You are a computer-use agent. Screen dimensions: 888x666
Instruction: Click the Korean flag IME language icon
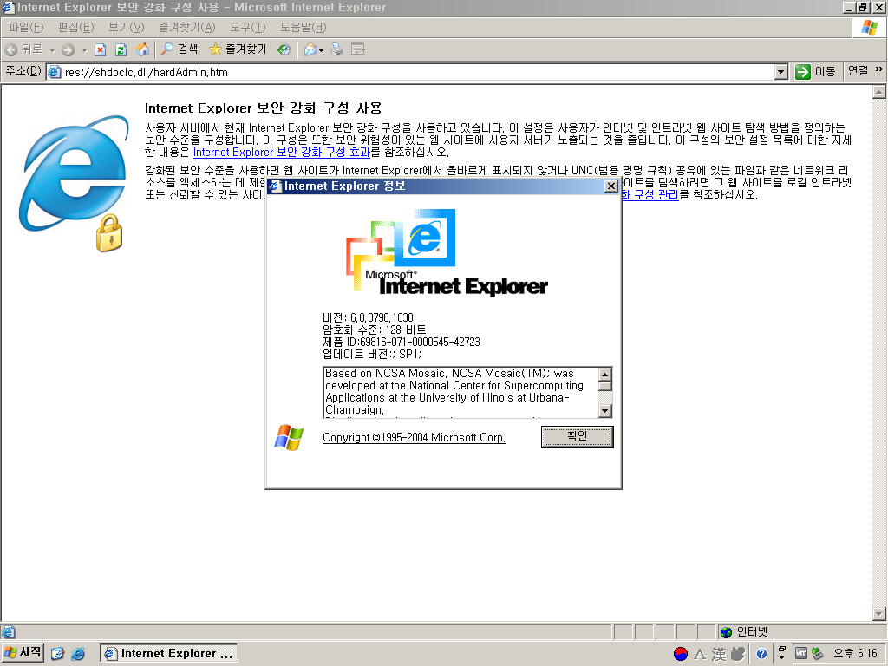681,654
